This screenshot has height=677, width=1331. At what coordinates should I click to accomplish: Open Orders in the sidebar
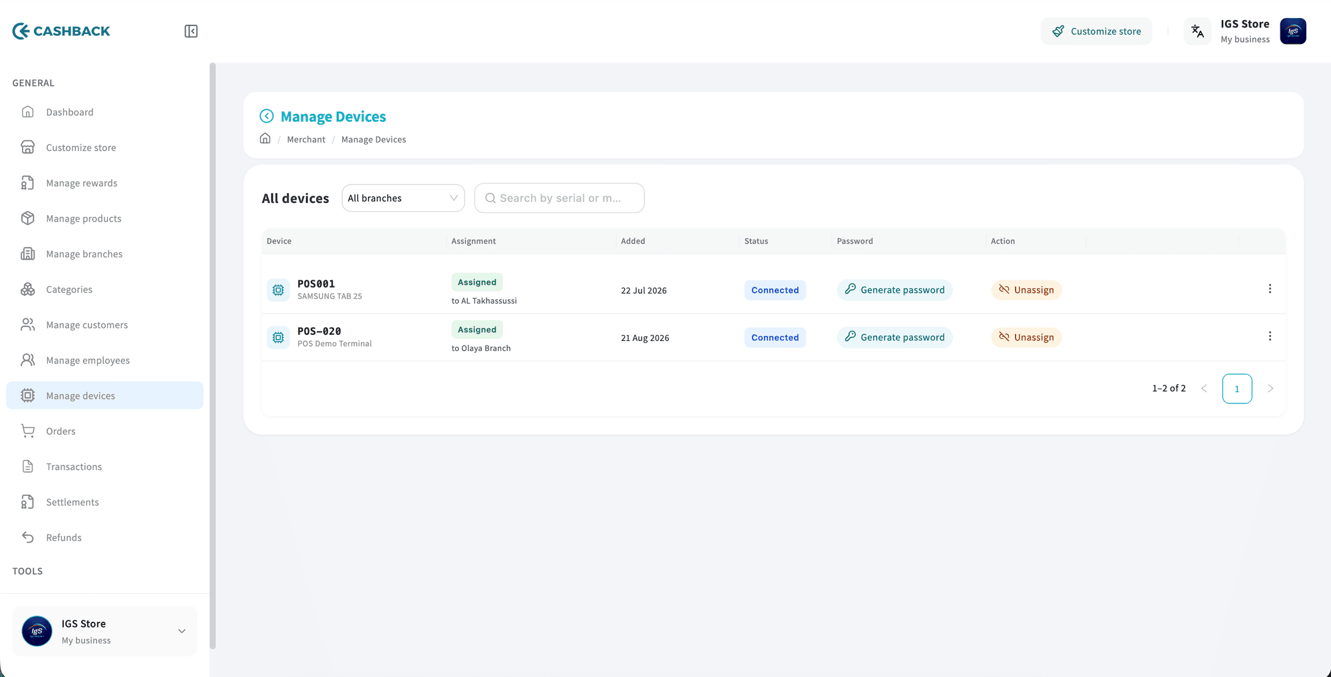pos(104,431)
